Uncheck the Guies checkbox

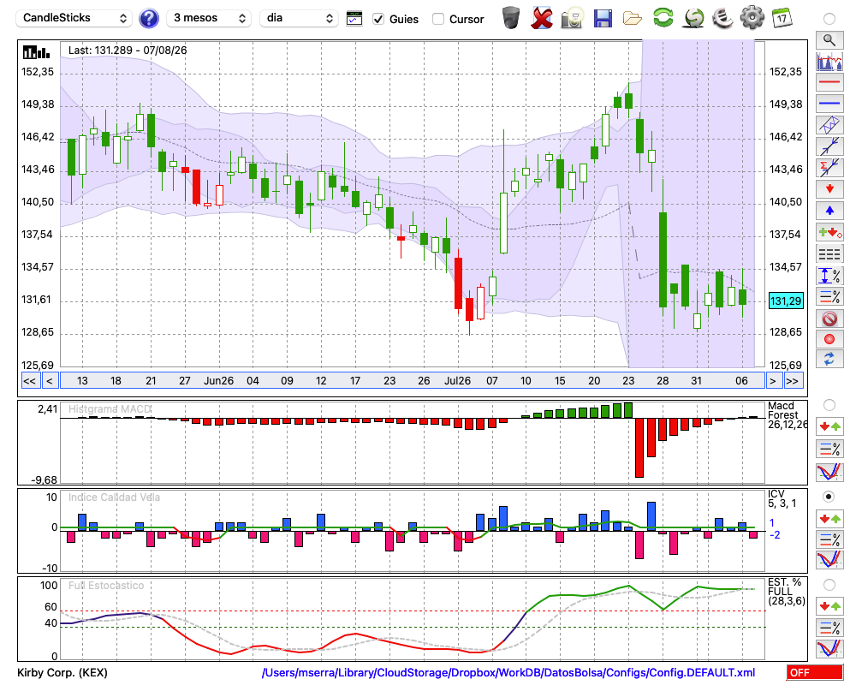(x=377, y=19)
